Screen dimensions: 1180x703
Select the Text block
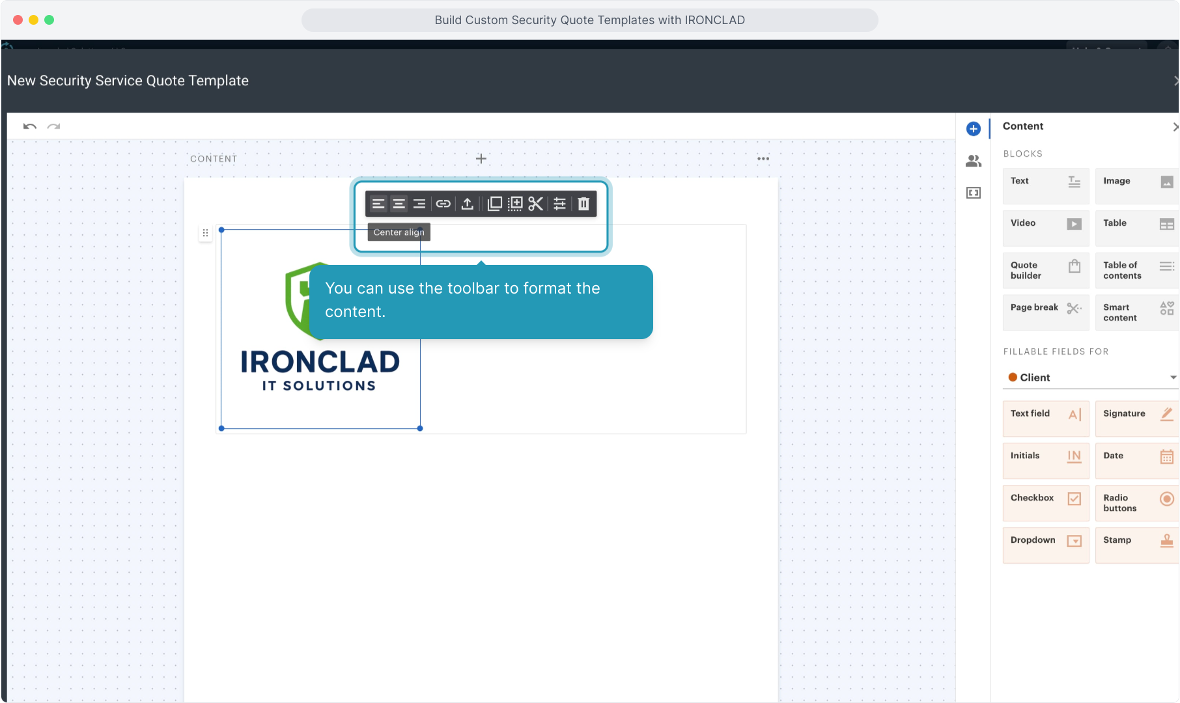click(1046, 186)
